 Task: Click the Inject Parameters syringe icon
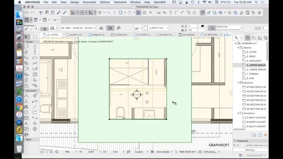click(65, 13)
